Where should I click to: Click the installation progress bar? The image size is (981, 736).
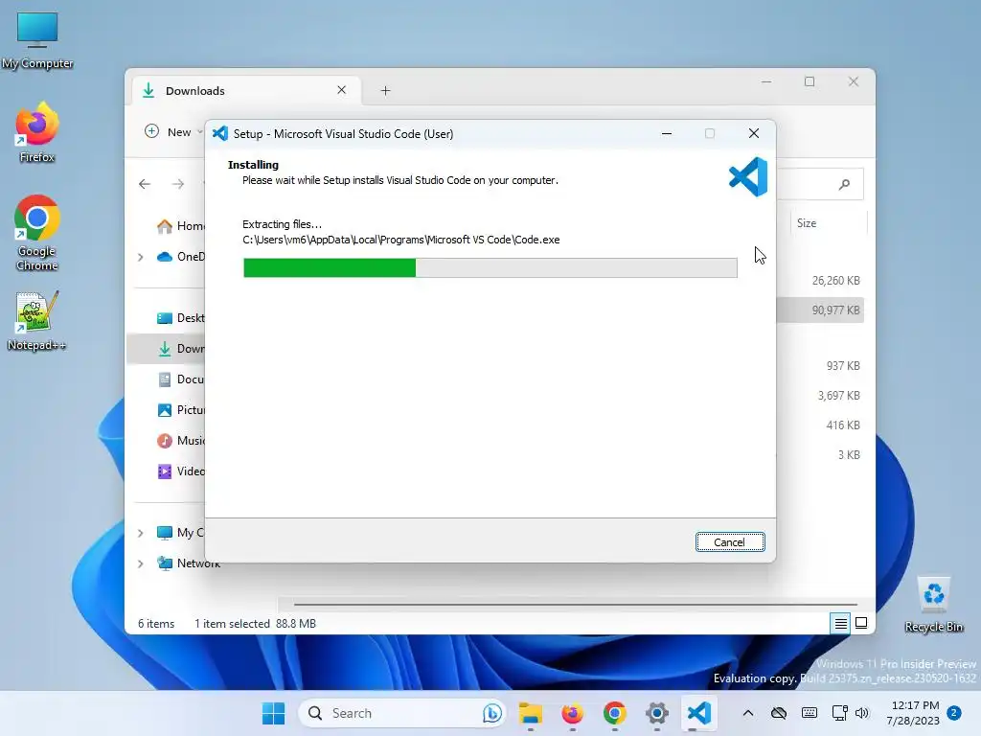(x=490, y=267)
